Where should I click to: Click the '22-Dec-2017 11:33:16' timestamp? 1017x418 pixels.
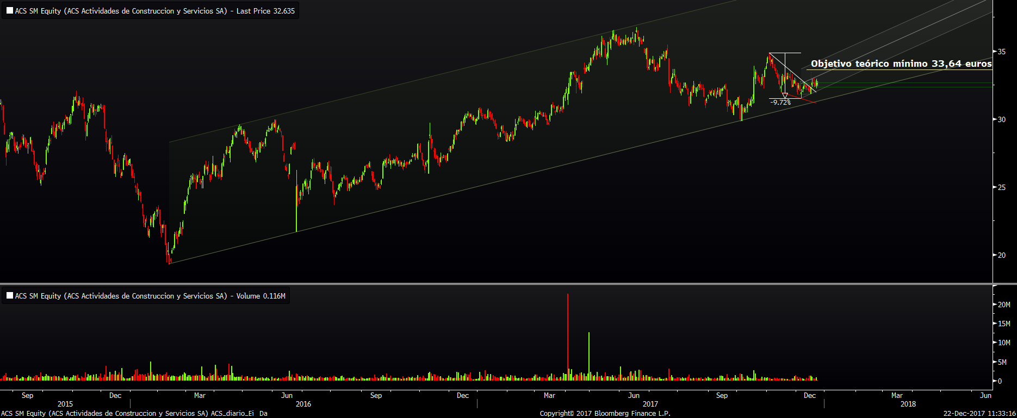pos(979,414)
